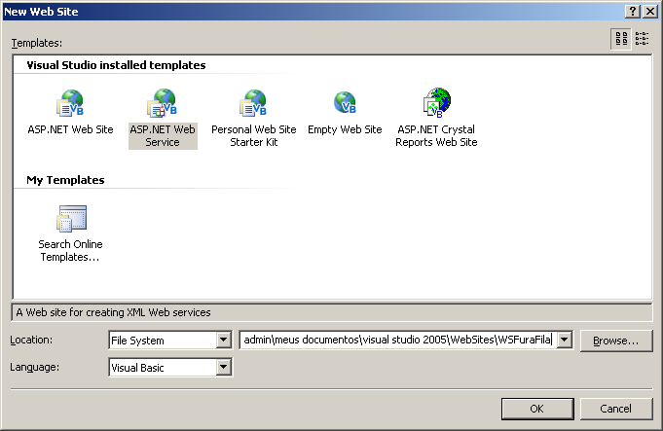663x431 pixels.
Task: Open Search Online Templates icon
Action: 70,219
